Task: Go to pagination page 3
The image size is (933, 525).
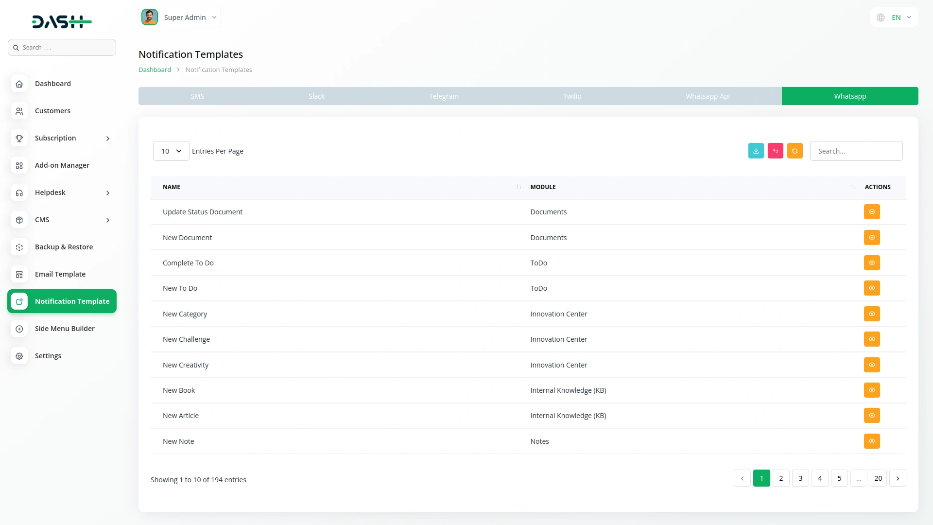Action: coord(800,478)
